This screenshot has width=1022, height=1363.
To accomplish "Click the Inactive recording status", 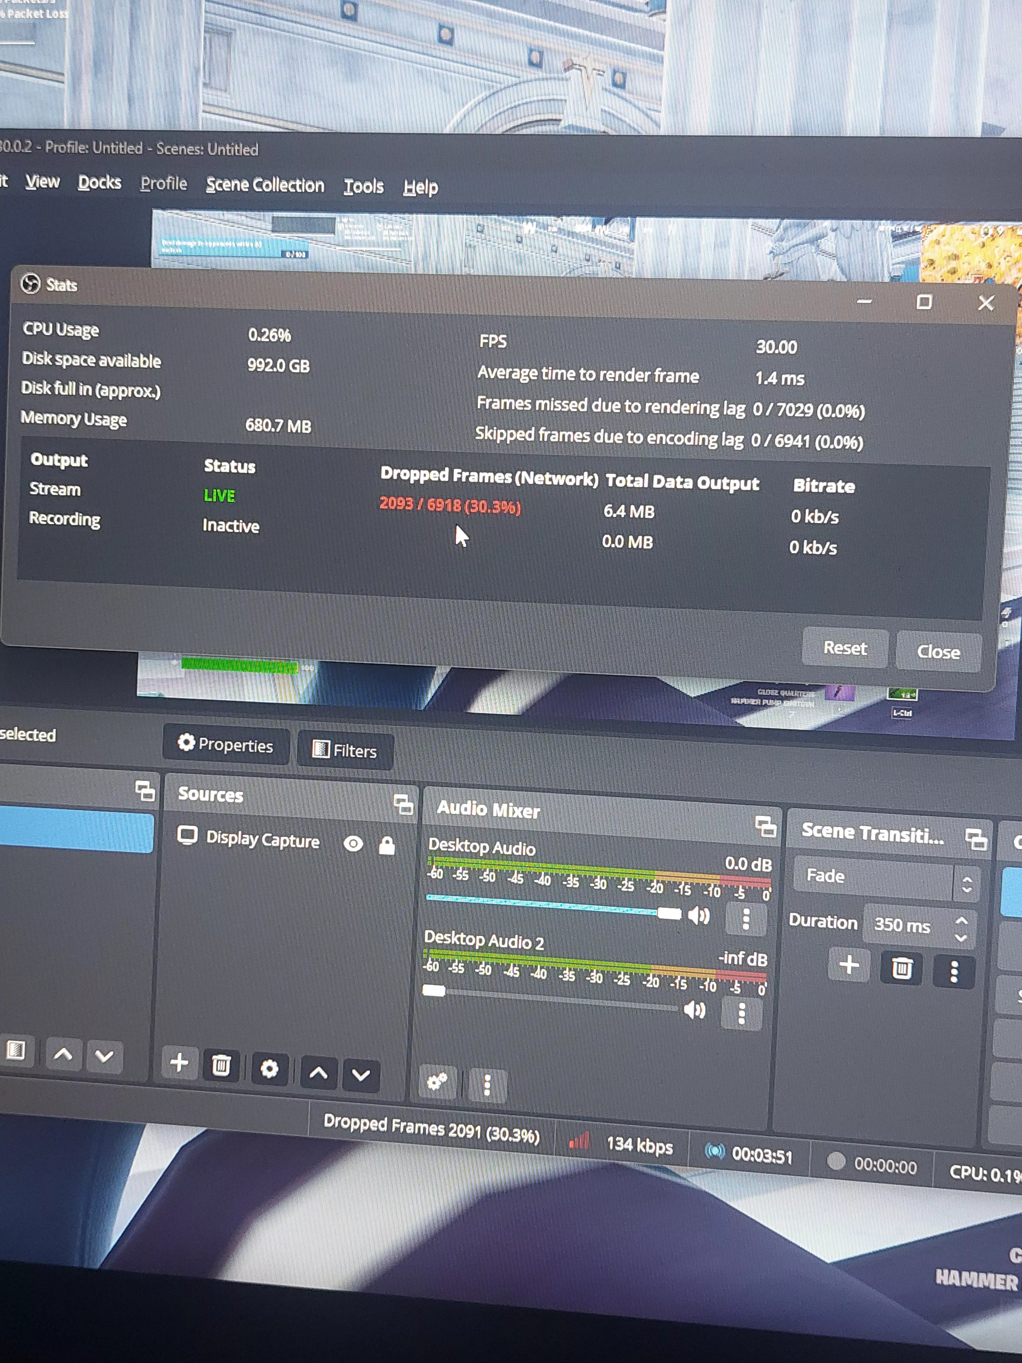I will [x=231, y=526].
